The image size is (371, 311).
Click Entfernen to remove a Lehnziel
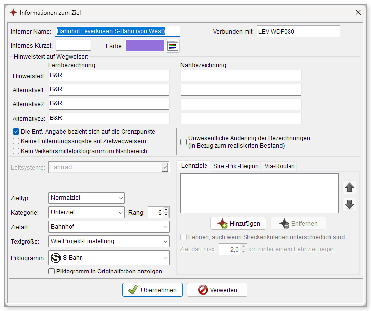click(298, 223)
